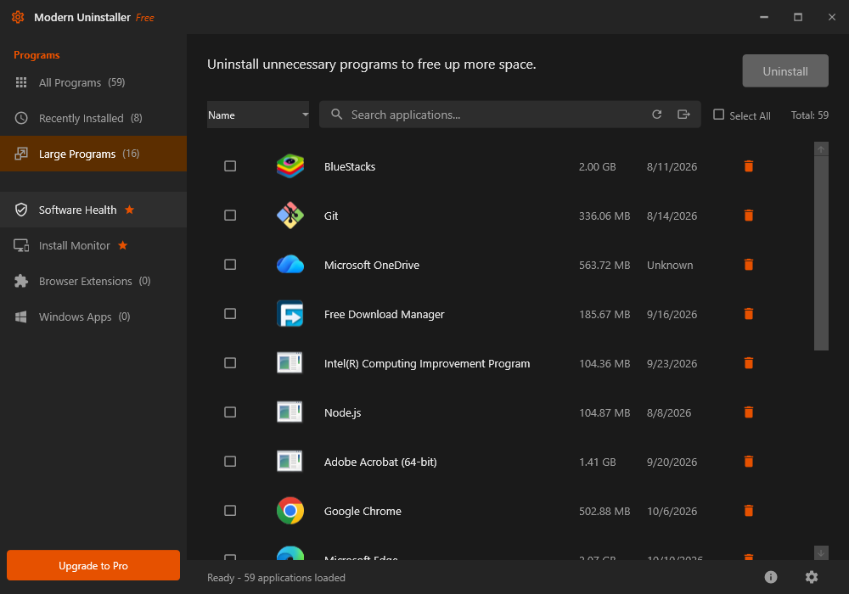Screen dimensions: 849x594
Task: Delete BlueStacks using its trash icon
Action: coord(749,166)
